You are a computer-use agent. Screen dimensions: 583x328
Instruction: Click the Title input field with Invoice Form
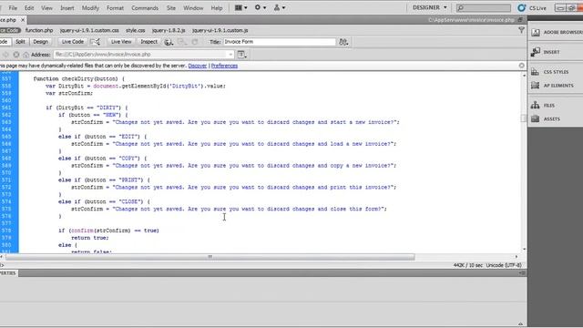[x=280, y=42]
